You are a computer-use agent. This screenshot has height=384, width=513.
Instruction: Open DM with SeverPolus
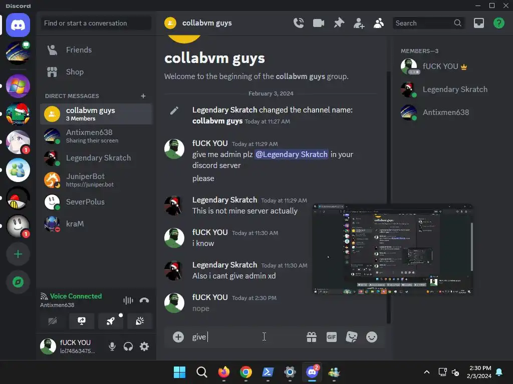click(96, 202)
